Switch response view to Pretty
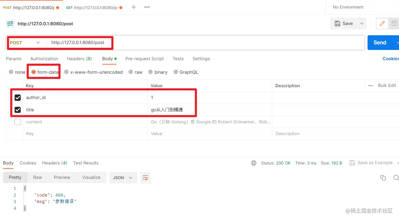 pyautogui.click(x=15, y=177)
